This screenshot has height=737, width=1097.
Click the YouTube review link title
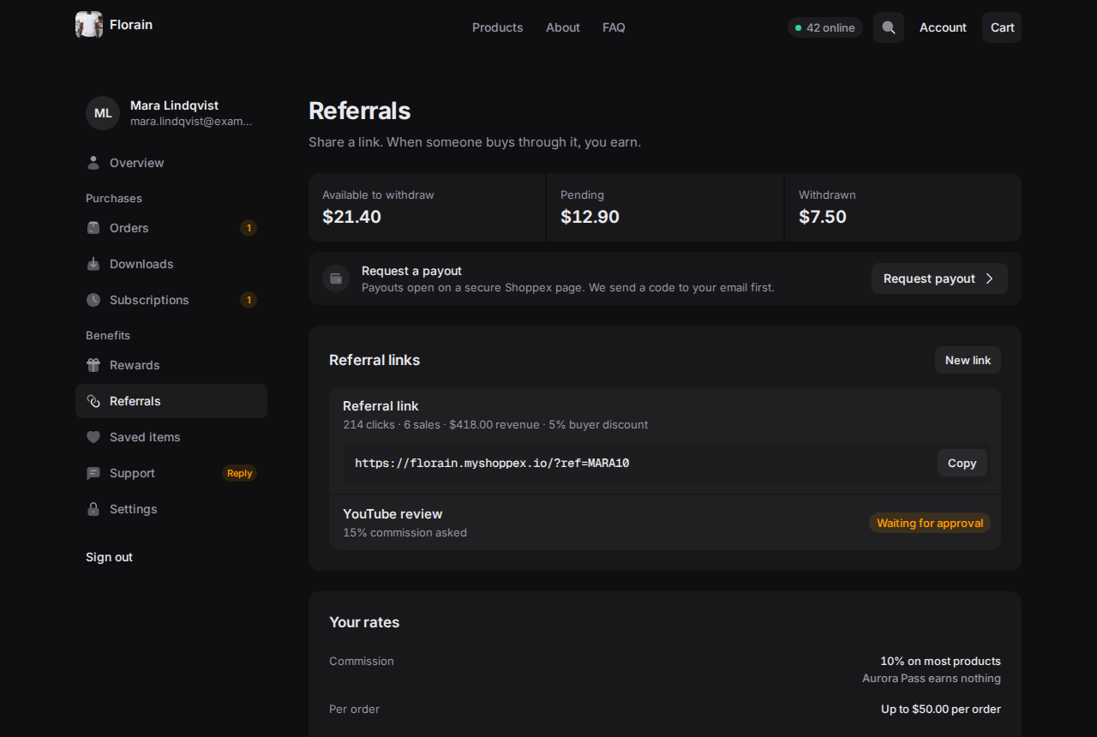pos(393,514)
